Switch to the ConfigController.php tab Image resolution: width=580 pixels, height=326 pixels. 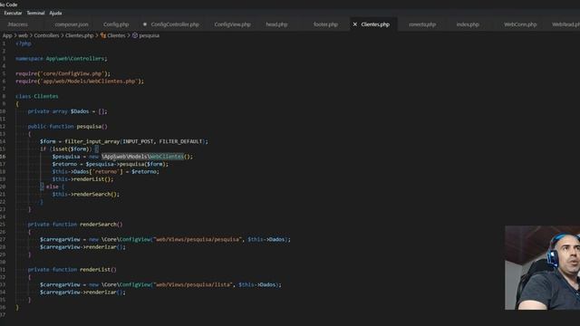click(175, 24)
